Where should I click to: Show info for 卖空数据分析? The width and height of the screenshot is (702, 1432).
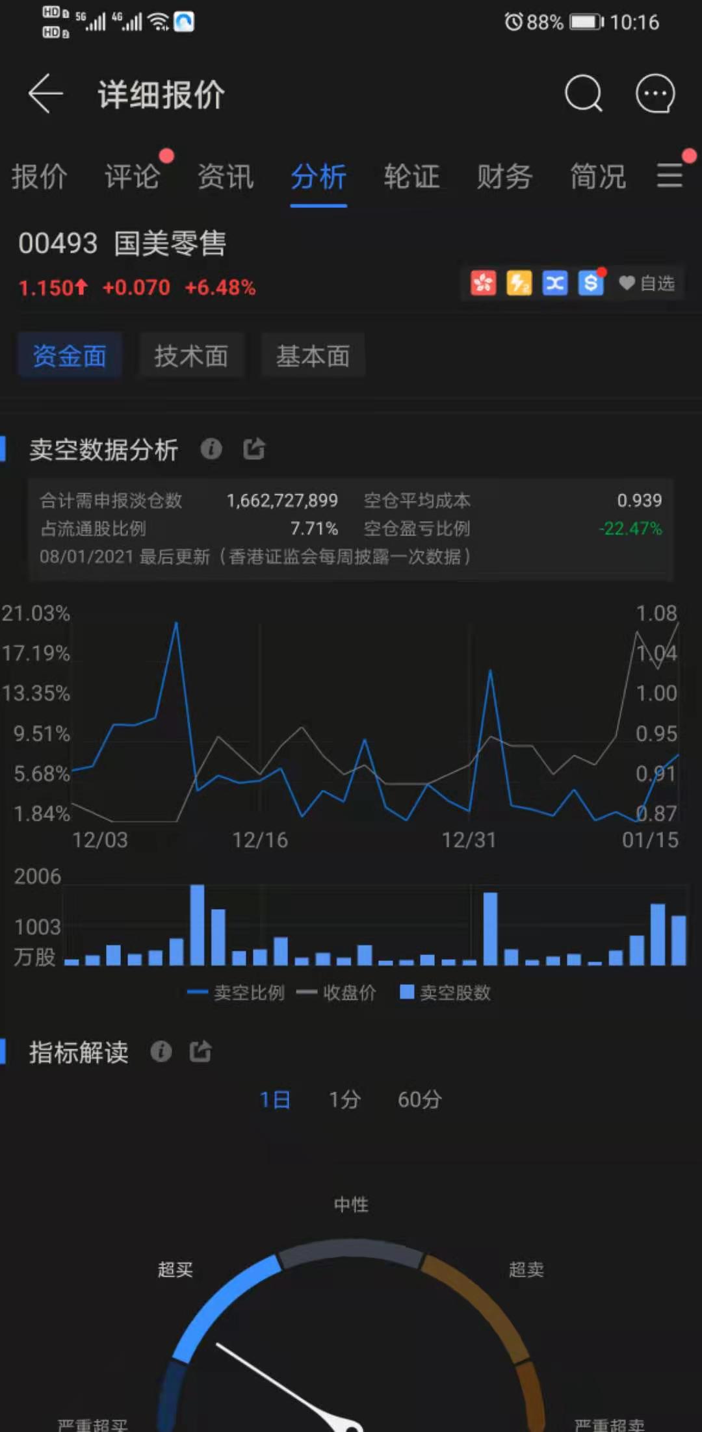tap(211, 448)
